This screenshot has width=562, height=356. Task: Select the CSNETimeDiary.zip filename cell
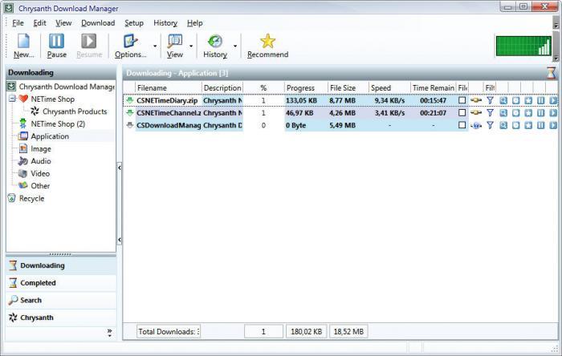[167, 100]
